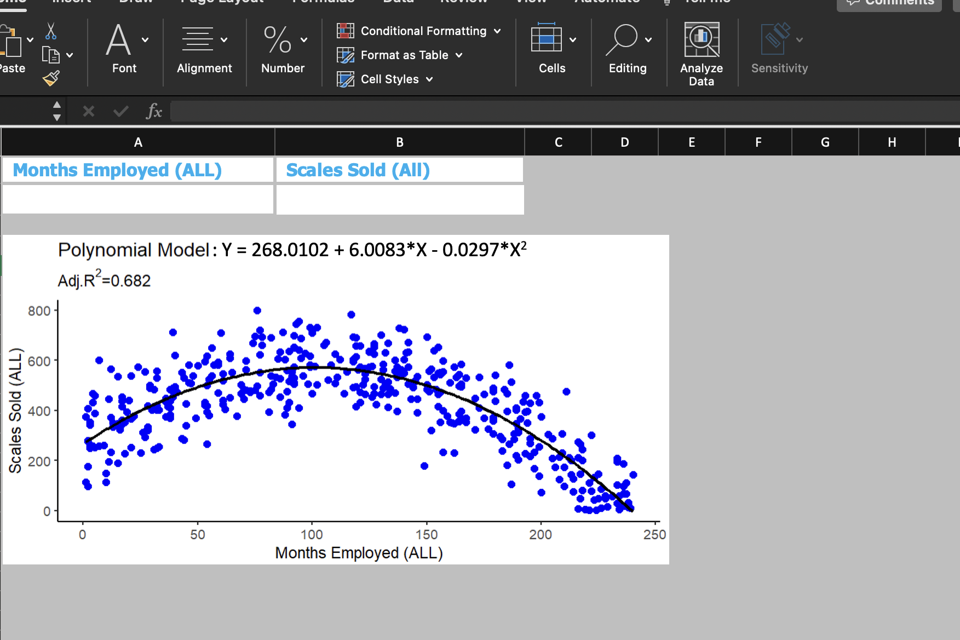The width and height of the screenshot is (960, 640).
Task: Click the Insert Function fx button
Action: [154, 112]
